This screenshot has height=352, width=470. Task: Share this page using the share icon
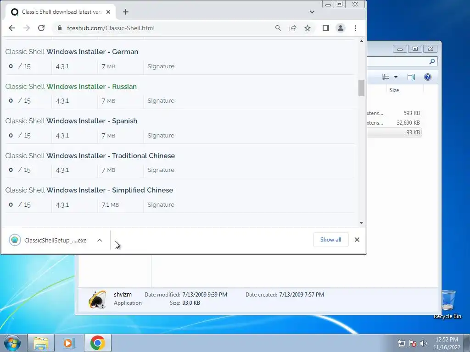[x=292, y=28]
